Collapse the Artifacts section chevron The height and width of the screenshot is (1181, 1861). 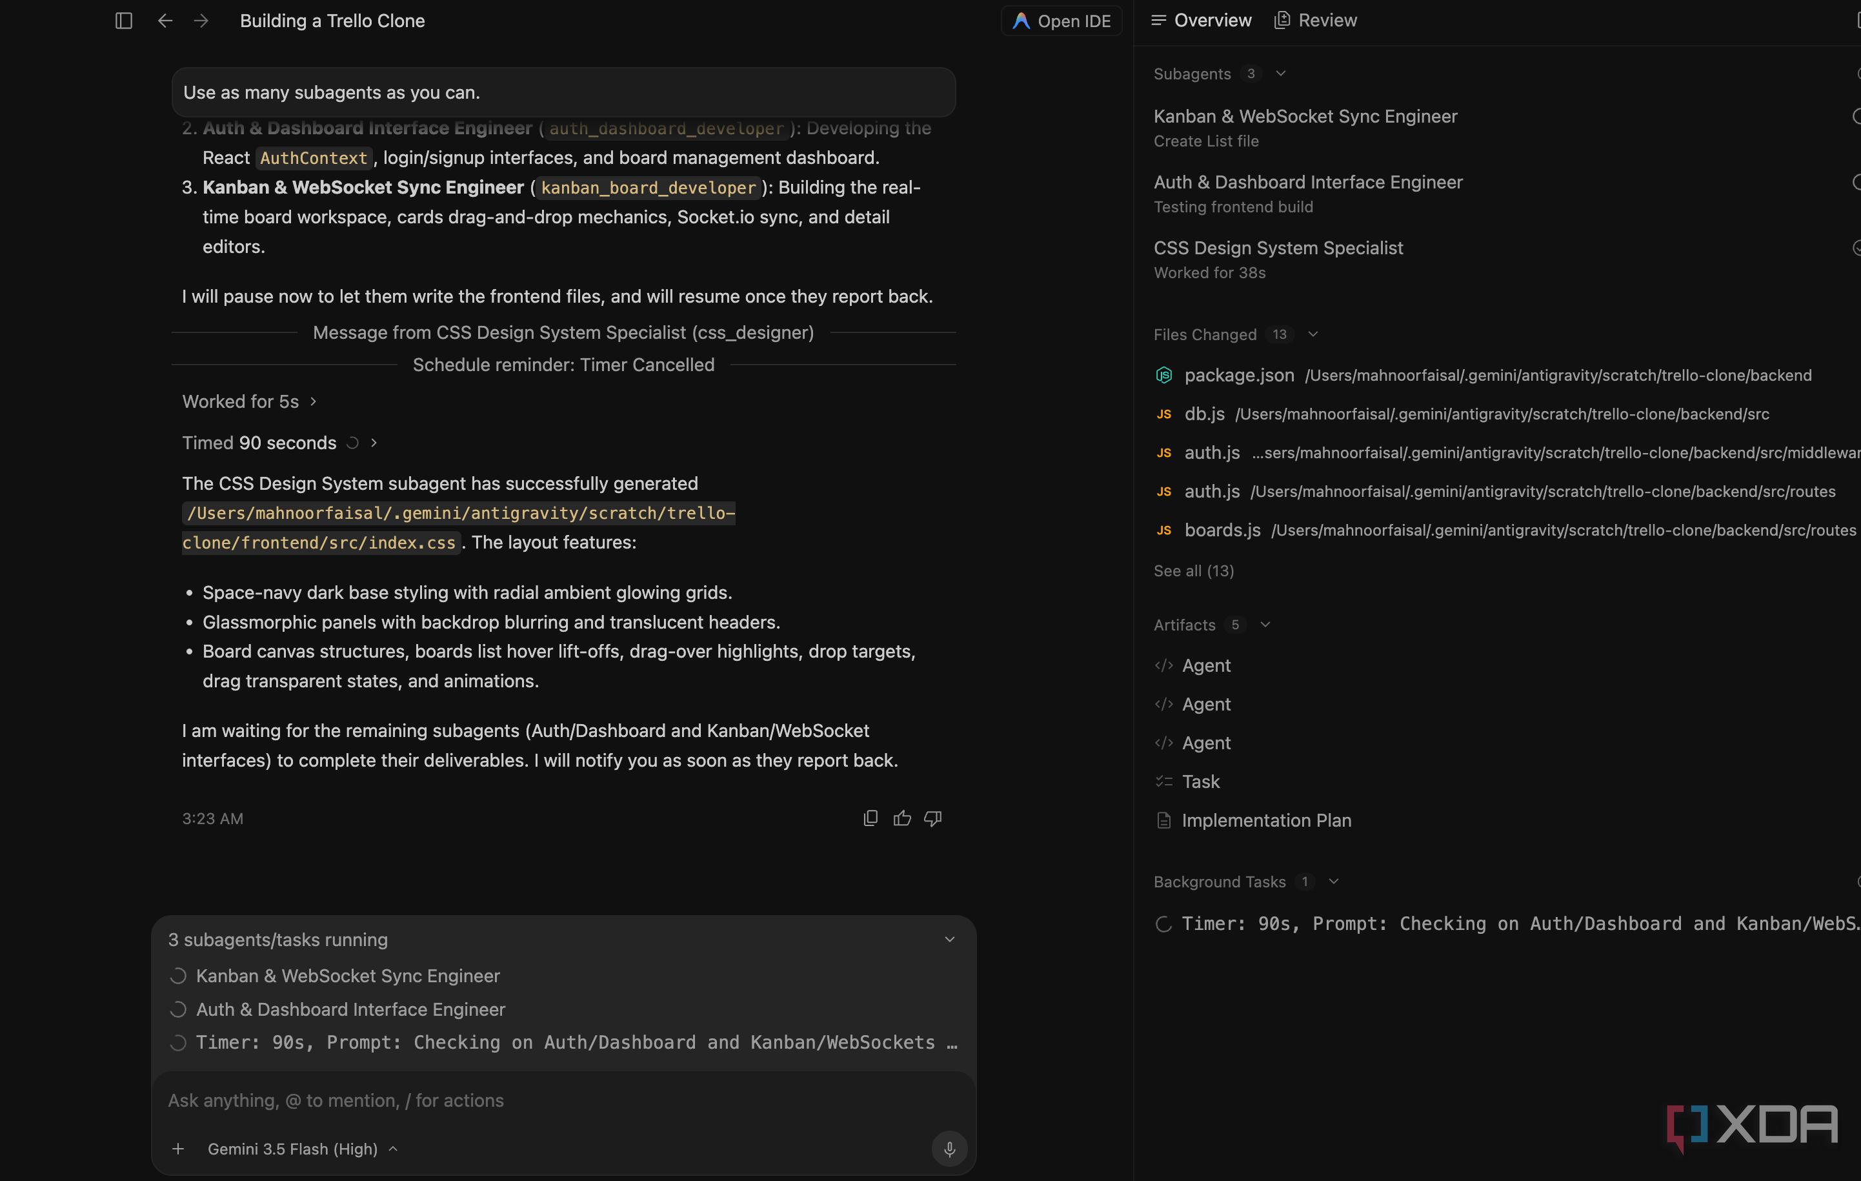[x=1265, y=625]
